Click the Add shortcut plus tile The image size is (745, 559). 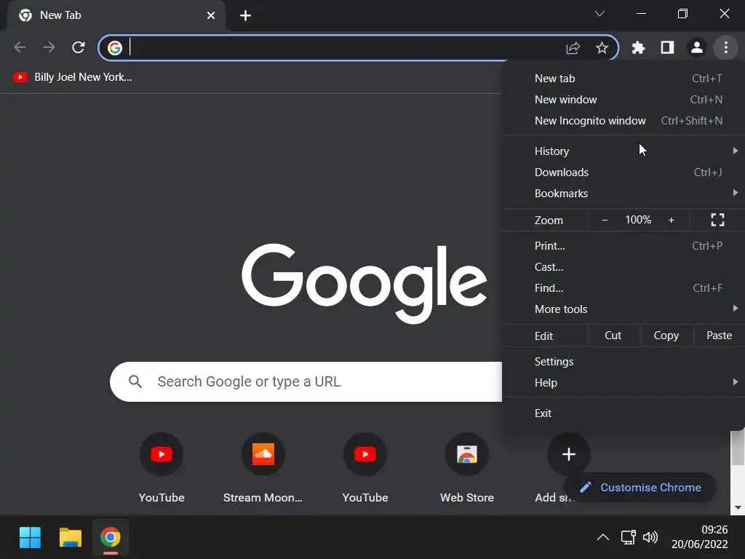pyautogui.click(x=569, y=454)
